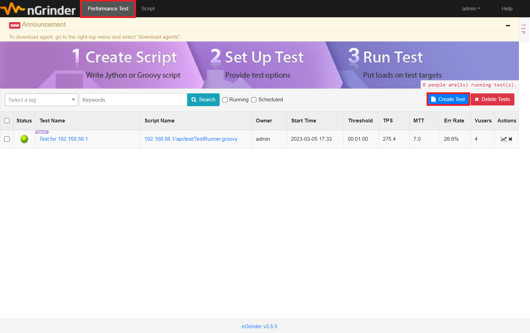Click the Search button

pyautogui.click(x=203, y=100)
